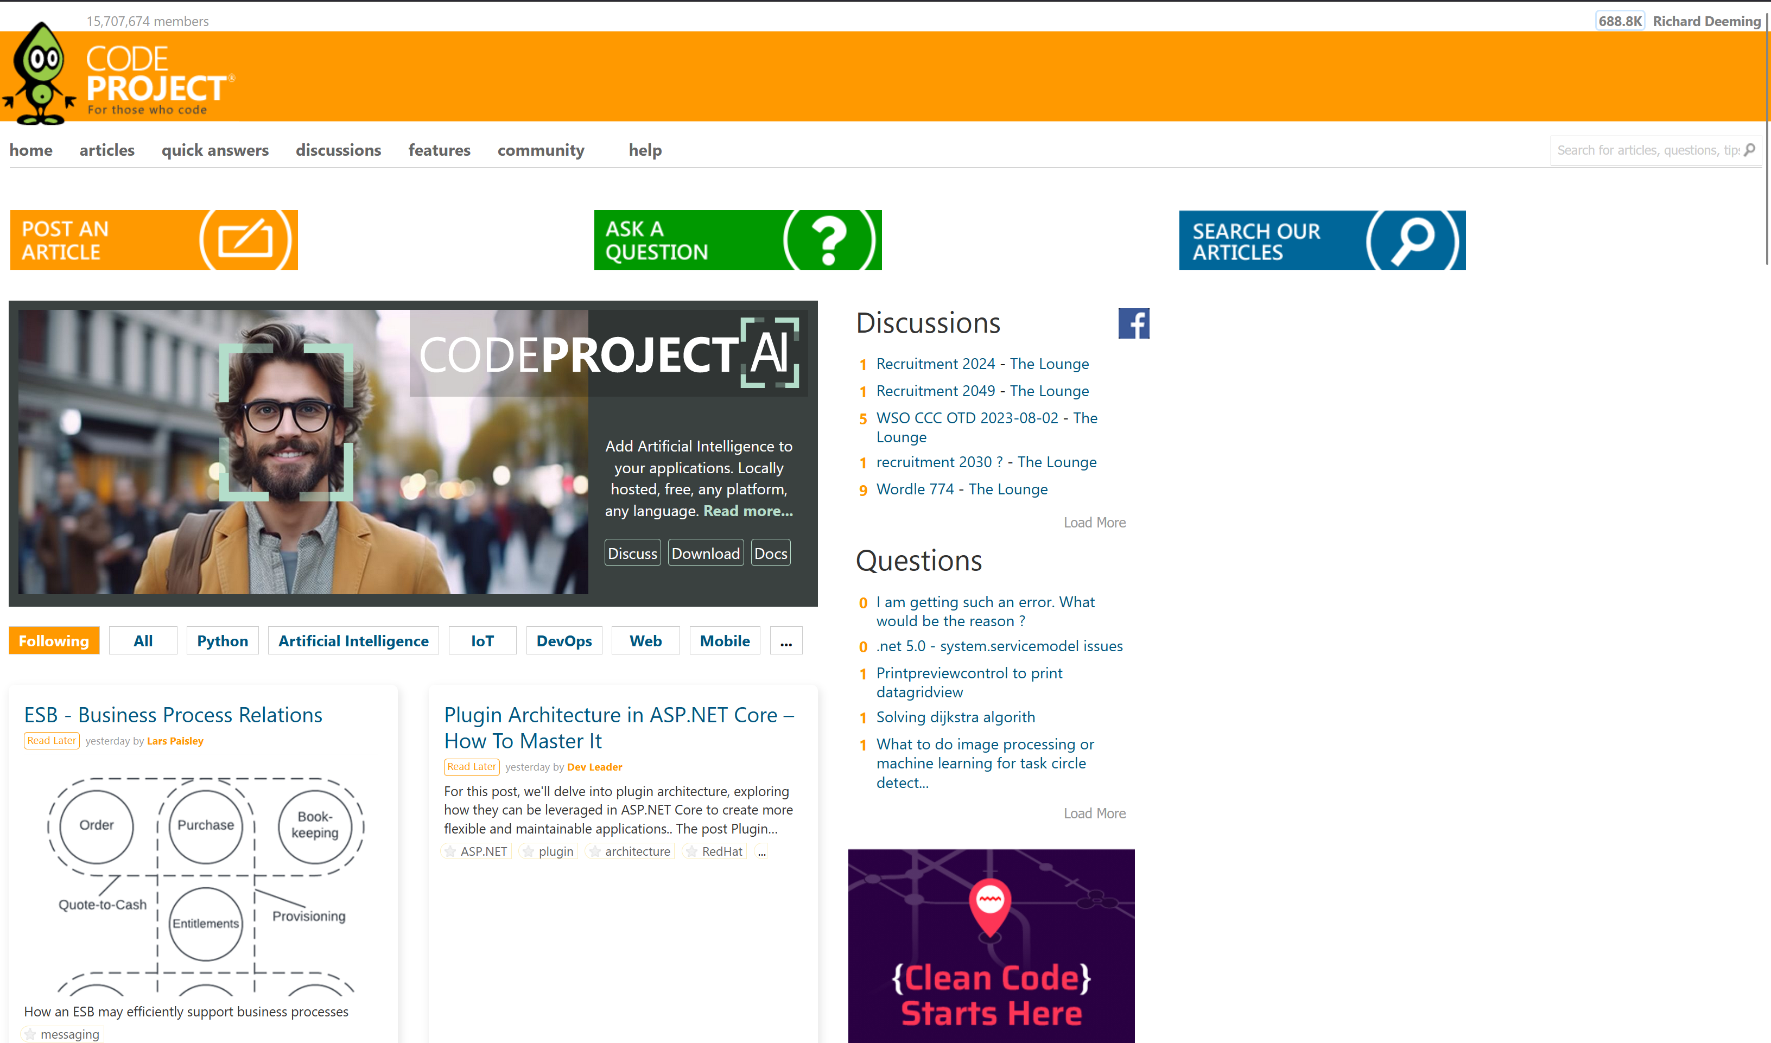Click the Post an Article banner
Viewport: 1771px width, 1043px height.
[154, 240]
